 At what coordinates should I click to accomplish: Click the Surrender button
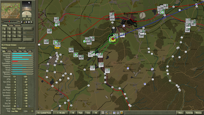(x=190, y=113)
